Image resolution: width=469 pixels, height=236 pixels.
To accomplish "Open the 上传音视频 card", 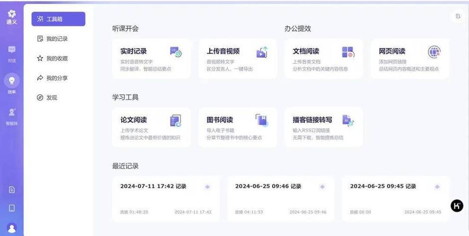I will (238, 59).
